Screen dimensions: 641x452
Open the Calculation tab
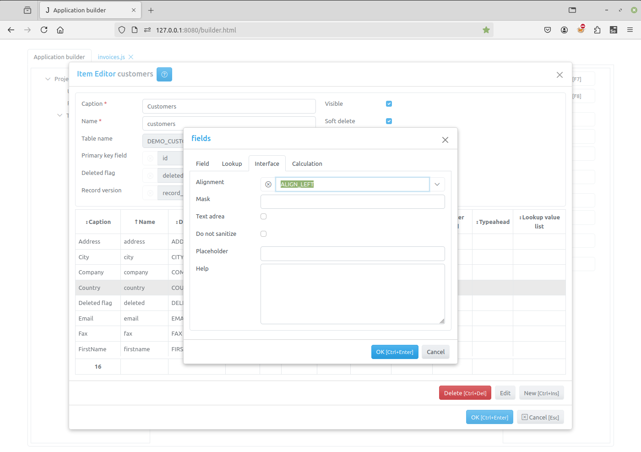click(x=307, y=163)
